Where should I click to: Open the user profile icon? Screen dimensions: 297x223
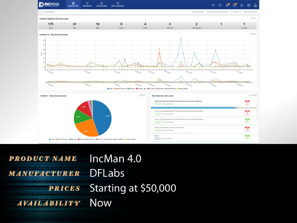pyautogui.click(x=255, y=5)
